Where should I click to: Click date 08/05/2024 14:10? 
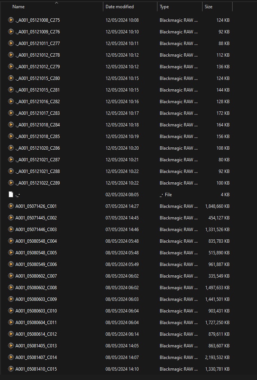(122, 369)
